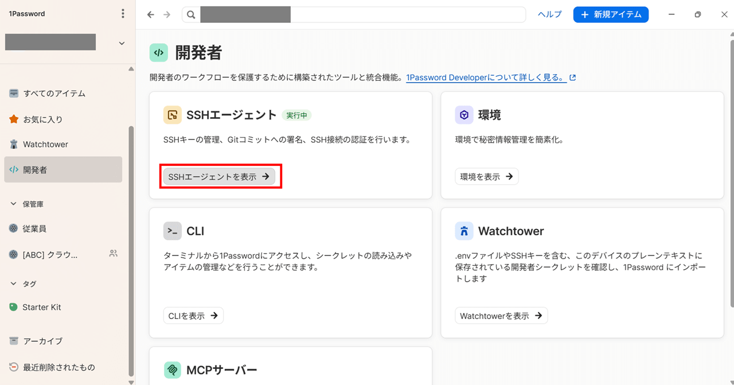The width and height of the screenshot is (734, 385).
Task: Click the CLIを表示 button
Action: click(193, 316)
